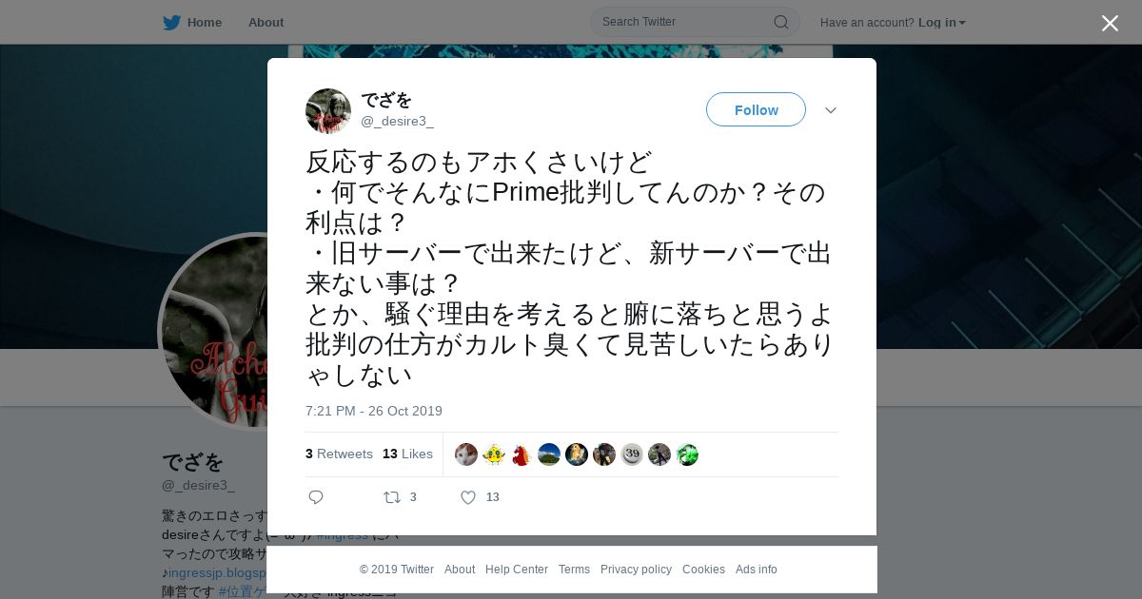Image resolution: width=1142 pixels, height=599 pixels.
Task: Retweet this tweet using the retweet icon
Action: tap(392, 497)
